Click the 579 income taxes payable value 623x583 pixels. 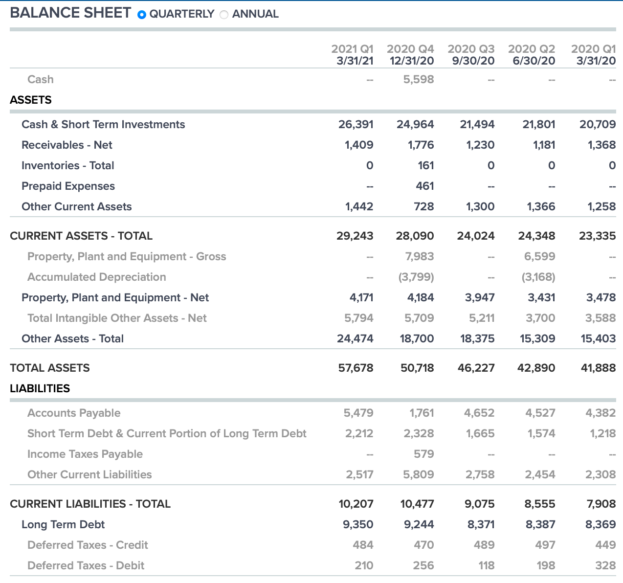[424, 454]
